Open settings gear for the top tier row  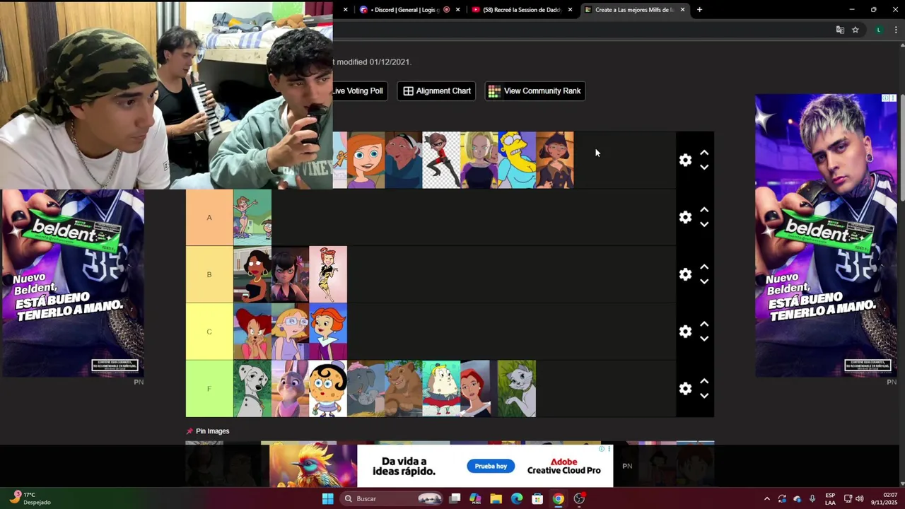pos(685,160)
